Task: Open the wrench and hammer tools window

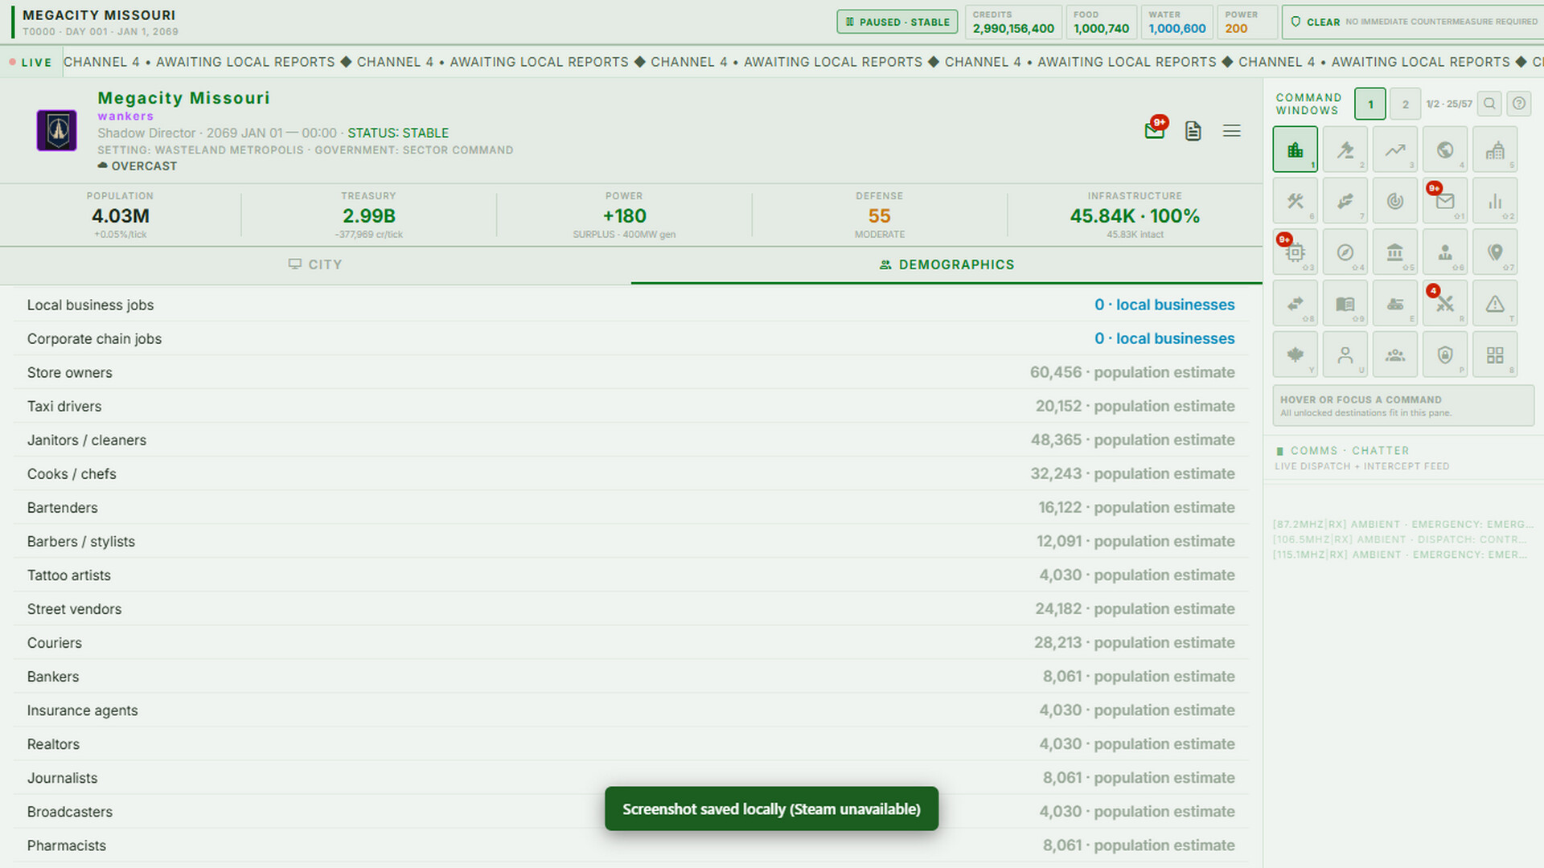Action: click(x=1295, y=201)
